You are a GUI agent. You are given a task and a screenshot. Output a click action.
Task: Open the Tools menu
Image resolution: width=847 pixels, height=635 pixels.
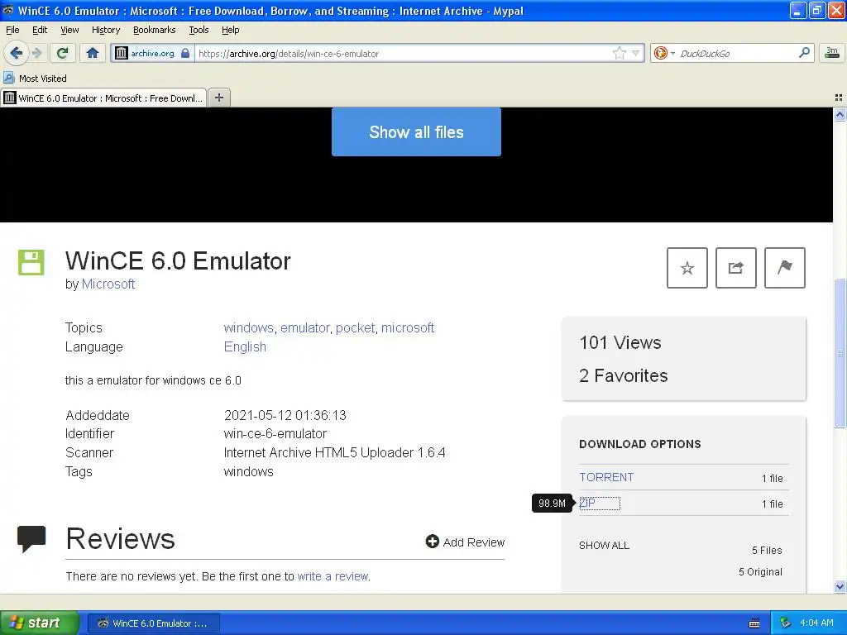pyautogui.click(x=199, y=30)
